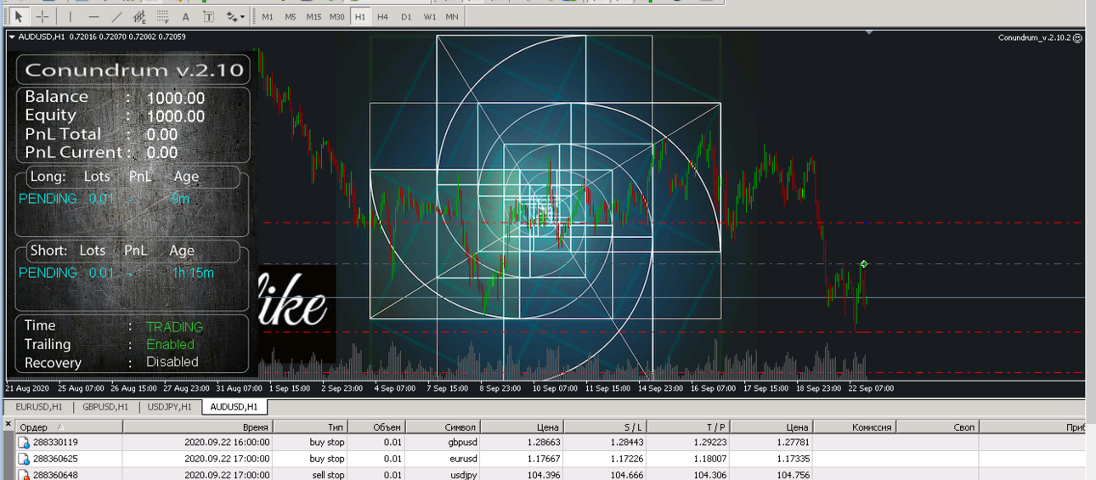
Task: Switch chart to M15 timeframe
Action: click(314, 16)
